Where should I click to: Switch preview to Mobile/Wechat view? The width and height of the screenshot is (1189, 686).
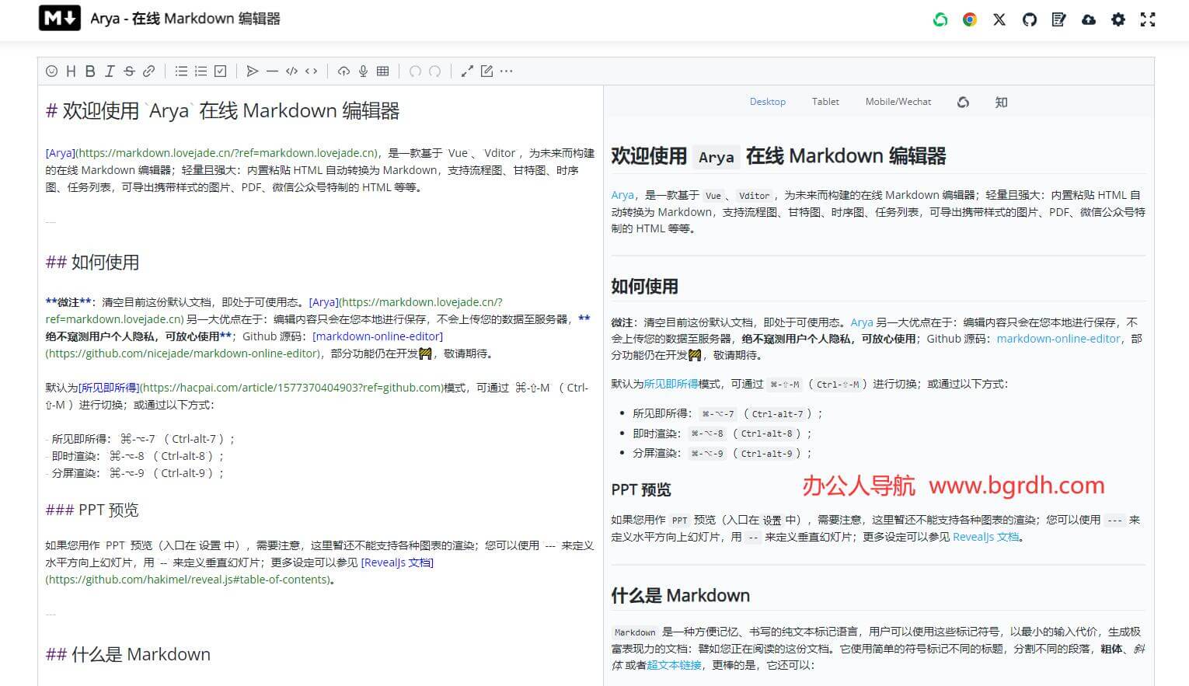point(898,102)
